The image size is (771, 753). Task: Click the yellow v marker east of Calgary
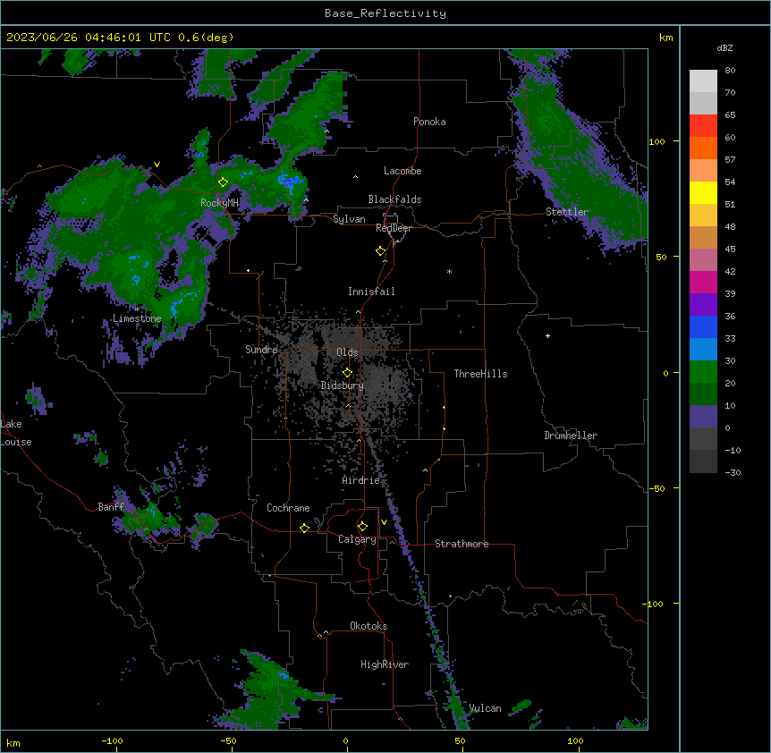[x=384, y=522]
